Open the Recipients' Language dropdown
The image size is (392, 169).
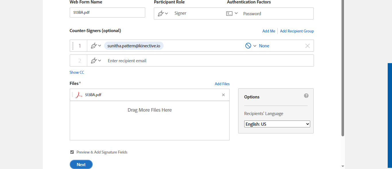coord(277,124)
